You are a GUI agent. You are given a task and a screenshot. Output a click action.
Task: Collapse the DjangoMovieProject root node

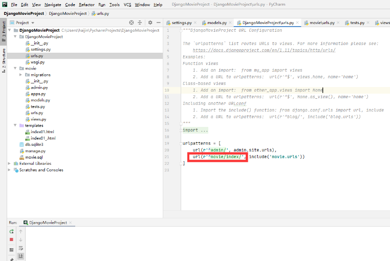click(x=9, y=30)
